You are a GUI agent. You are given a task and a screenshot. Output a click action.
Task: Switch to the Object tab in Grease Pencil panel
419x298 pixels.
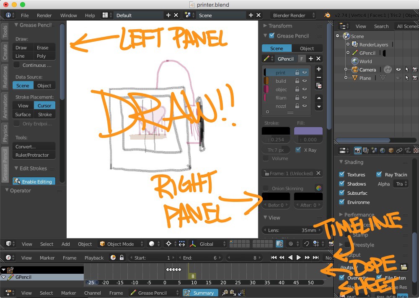pyautogui.click(x=307, y=48)
